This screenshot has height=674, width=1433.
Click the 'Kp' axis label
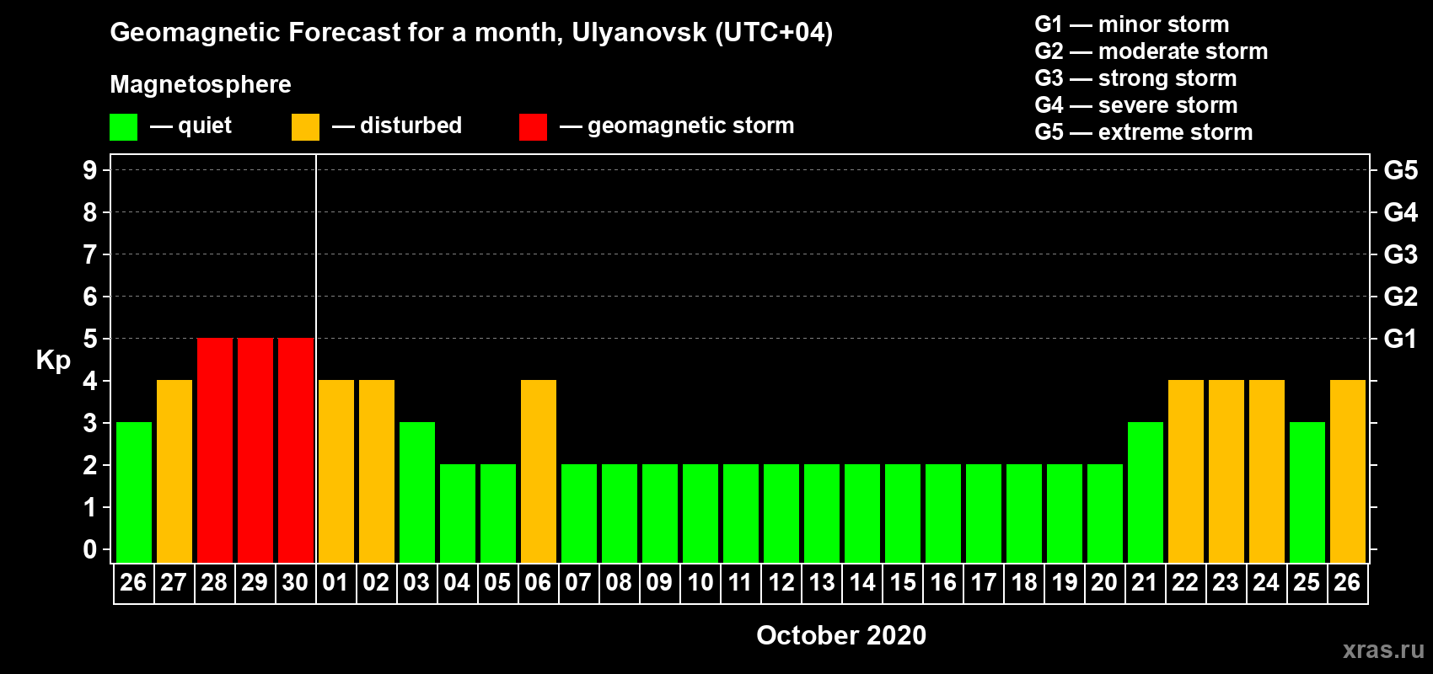[x=53, y=361]
